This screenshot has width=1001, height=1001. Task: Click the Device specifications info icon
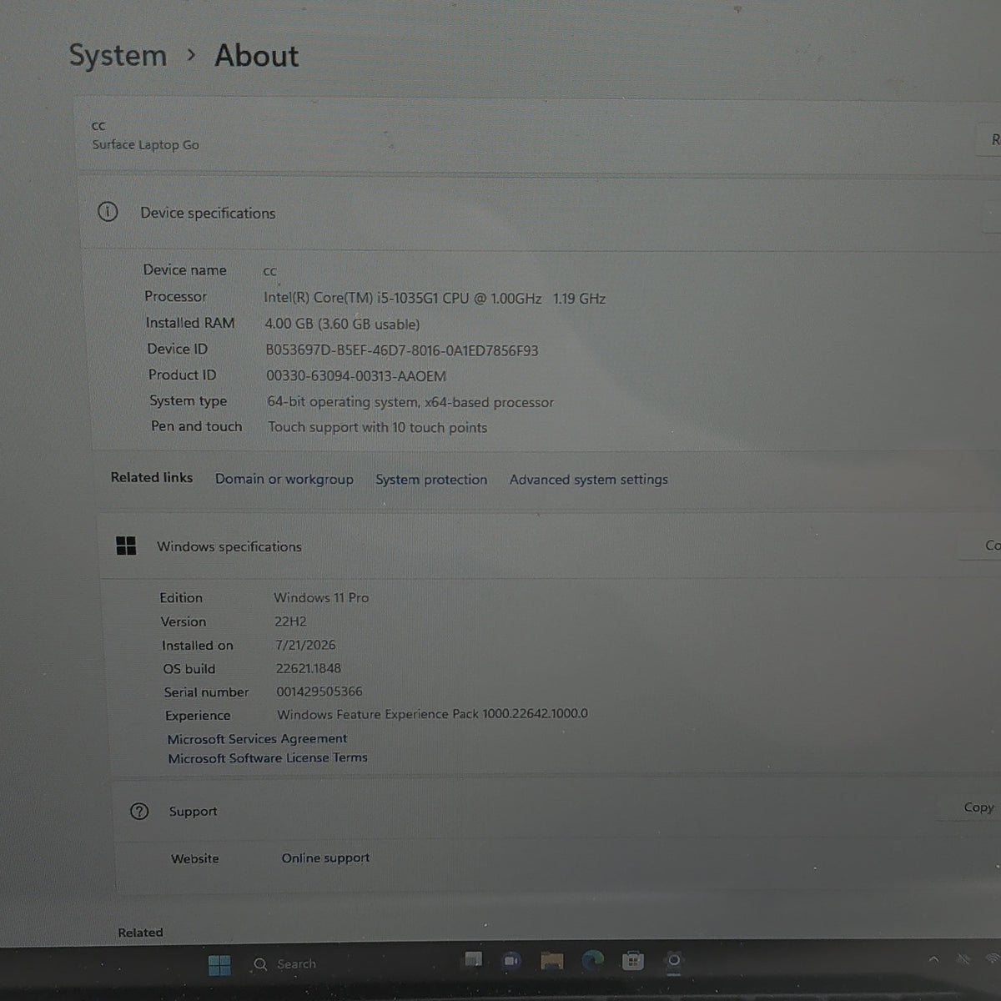click(x=108, y=212)
